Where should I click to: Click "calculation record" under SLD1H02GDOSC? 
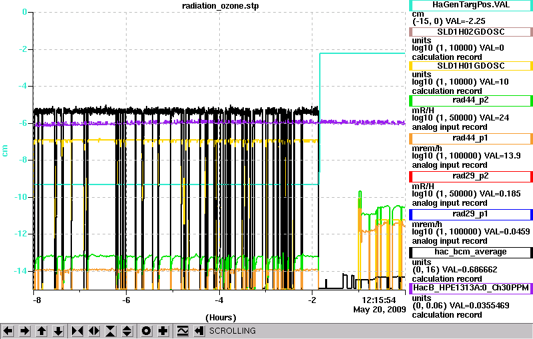pyautogui.click(x=447, y=57)
